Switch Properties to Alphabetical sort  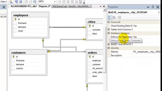[114, 17]
